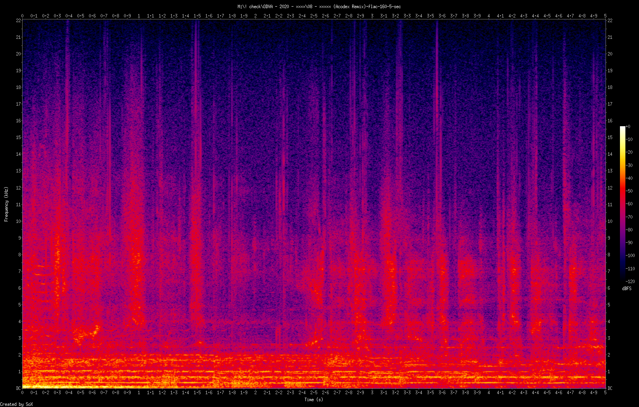Click the "17" tick on the right frequency axis
This screenshot has height=407, width=639.
[610, 104]
